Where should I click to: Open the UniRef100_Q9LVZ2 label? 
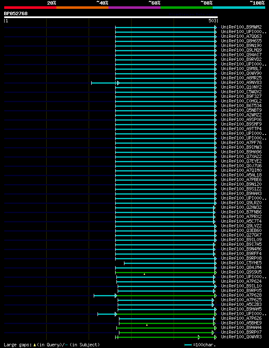[x=241, y=226]
